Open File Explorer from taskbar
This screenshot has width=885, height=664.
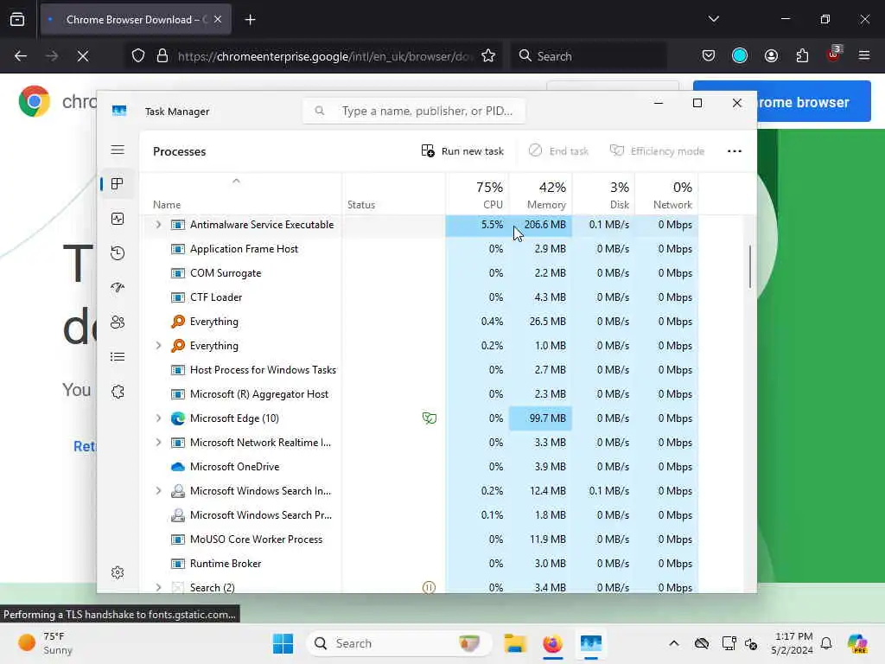[515, 643]
